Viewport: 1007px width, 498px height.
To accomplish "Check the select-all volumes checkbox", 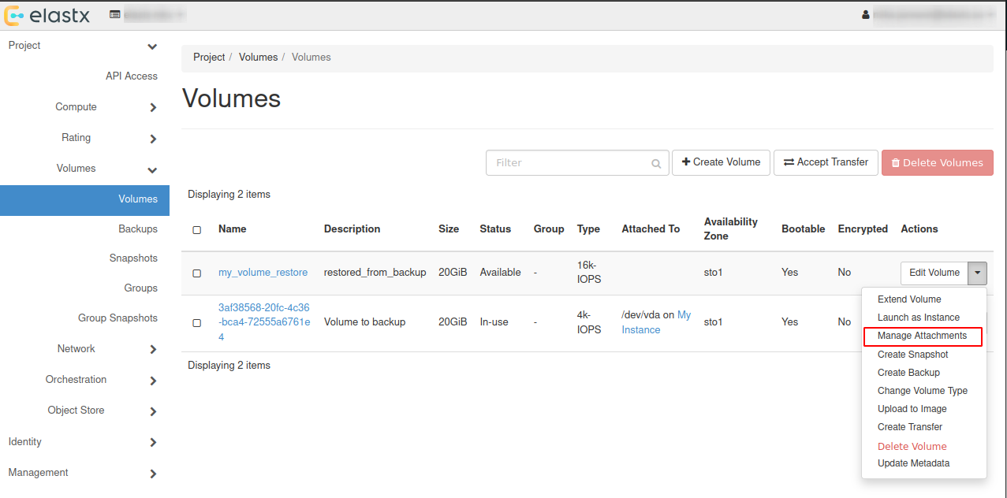I will click(x=197, y=230).
